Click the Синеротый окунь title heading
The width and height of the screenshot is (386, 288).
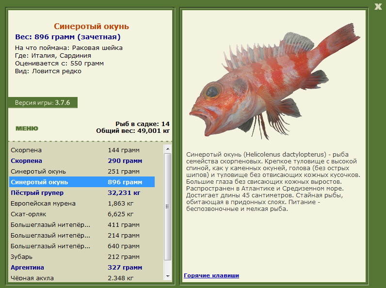coord(91,26)
